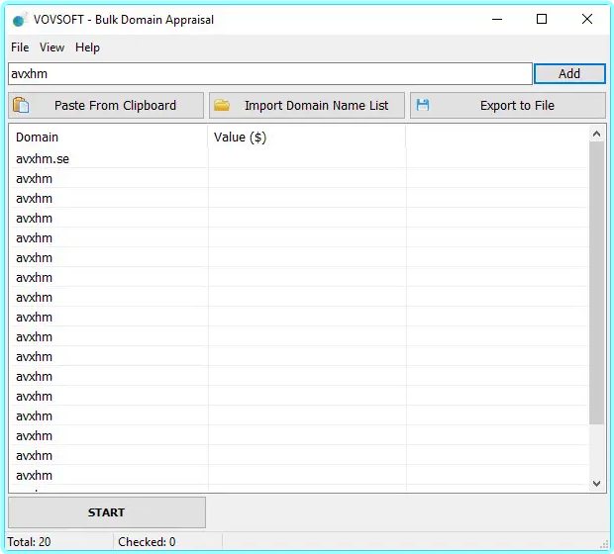
Task: Minimize the Bulk Domain Appraisal window
Action: pyautogui.click(x=497, y=19)
